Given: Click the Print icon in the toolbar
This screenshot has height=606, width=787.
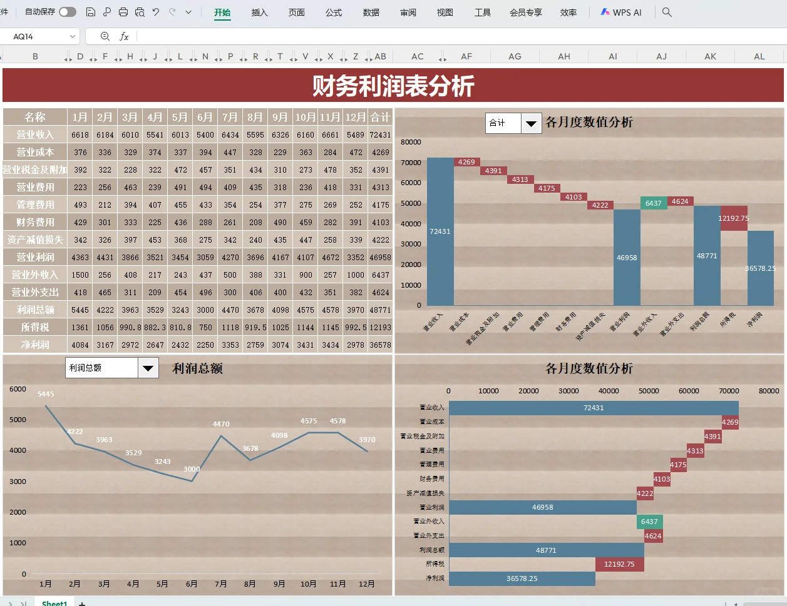Looking at the screenshot, I should pyautogui.click(x=123, y=12).
